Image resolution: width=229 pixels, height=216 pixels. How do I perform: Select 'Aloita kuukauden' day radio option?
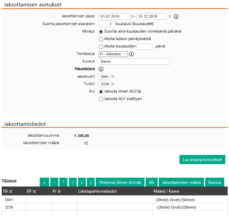(x=101, y=46)
